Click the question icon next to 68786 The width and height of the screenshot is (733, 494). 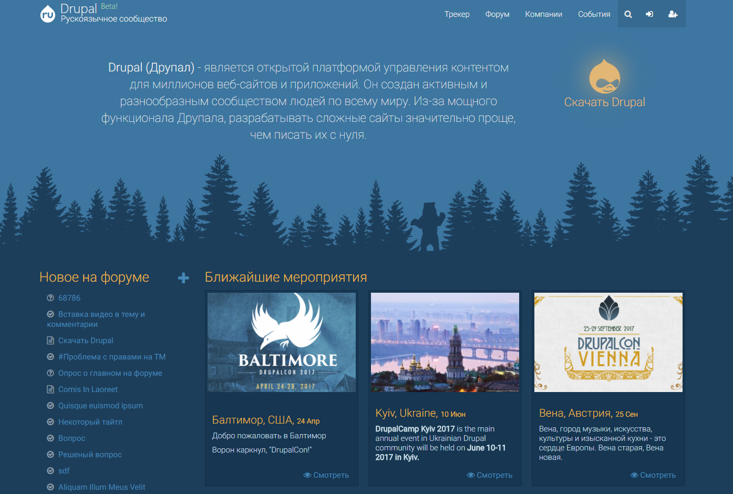click(x=50, y=298)
